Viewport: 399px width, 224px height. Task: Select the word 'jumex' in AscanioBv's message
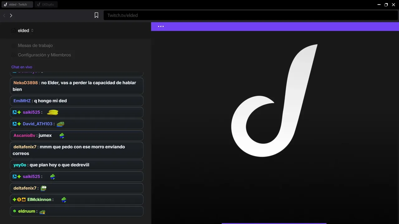45,135
